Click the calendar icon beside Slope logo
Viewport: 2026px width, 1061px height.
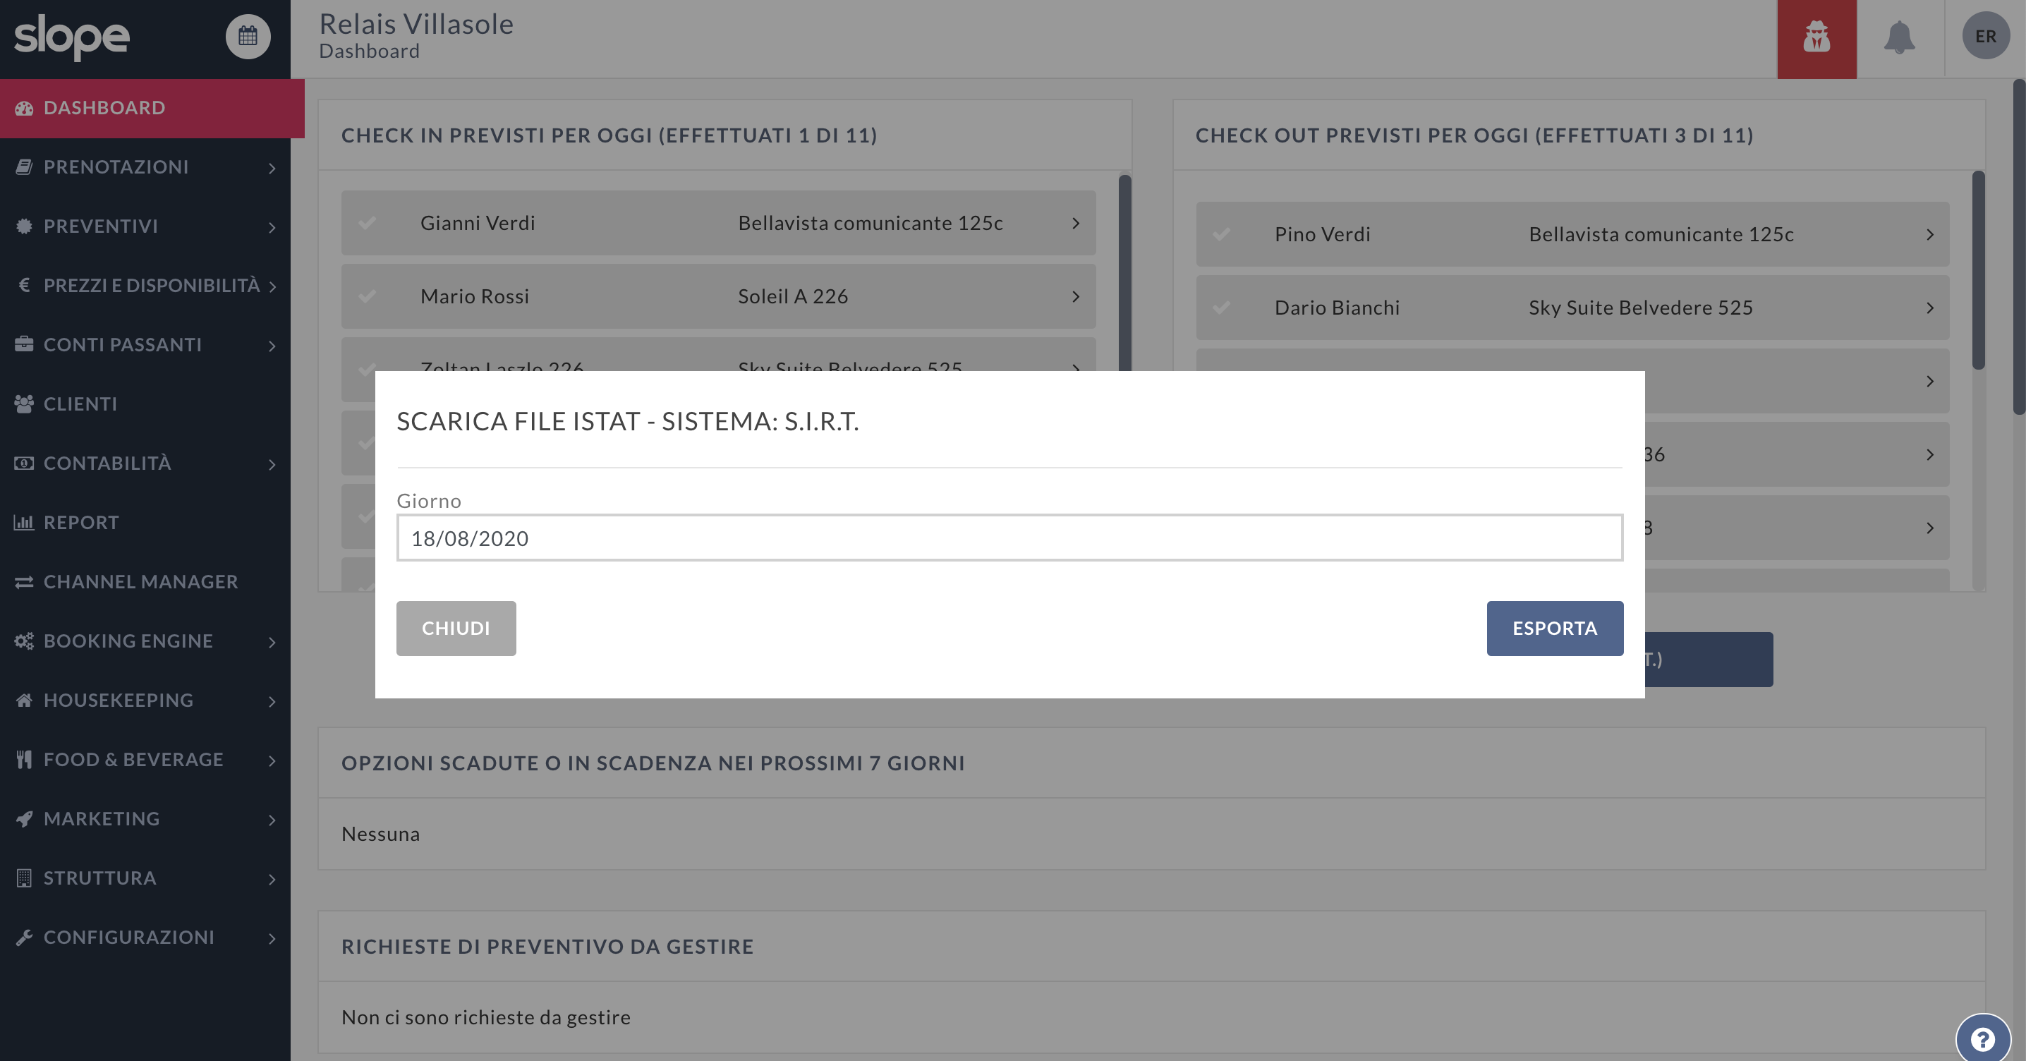(x=248, y=36)
